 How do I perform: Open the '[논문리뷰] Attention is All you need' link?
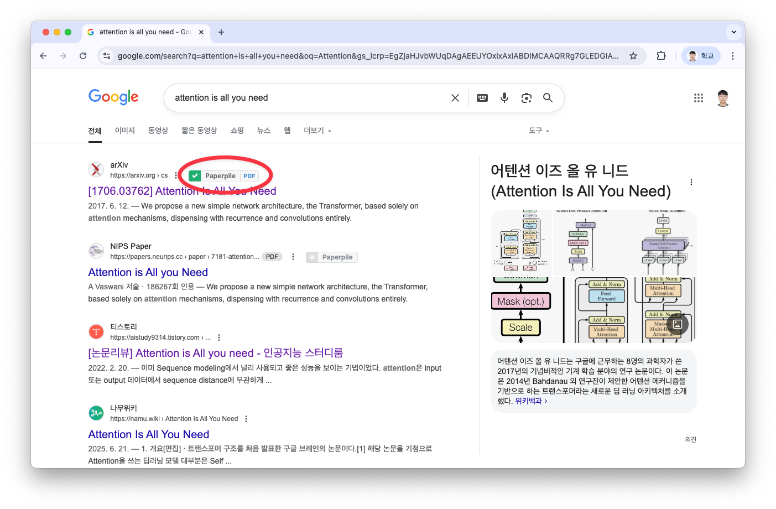[216, 353]
